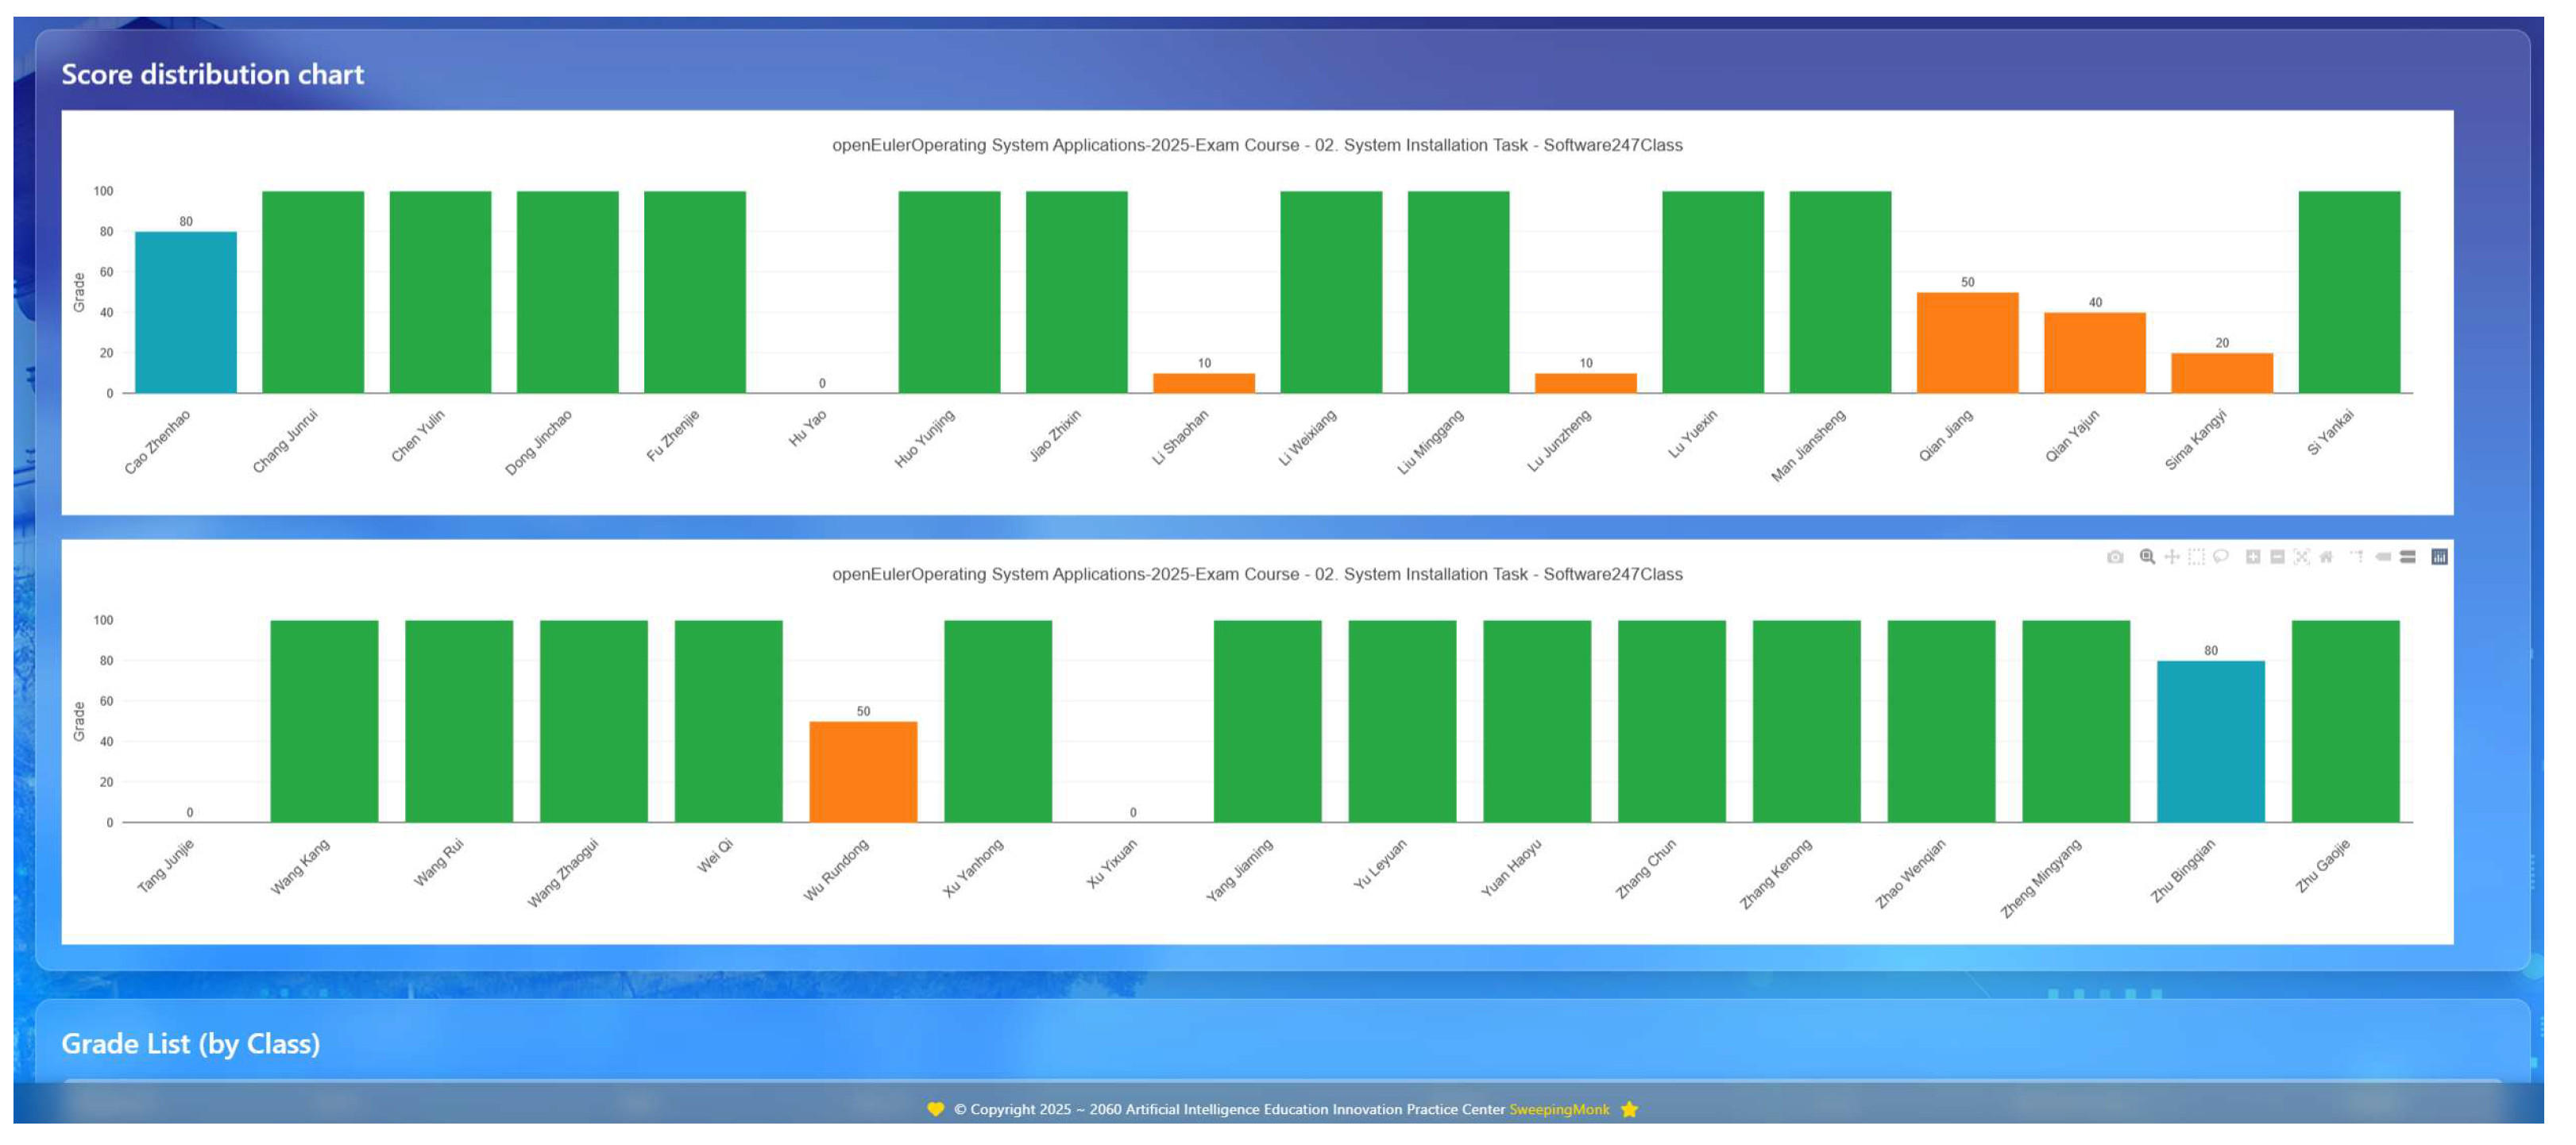Click the "Xu Yixuan" axis label
The height and width of the screenshot is (1145, 2576).
click(1112, 863)
